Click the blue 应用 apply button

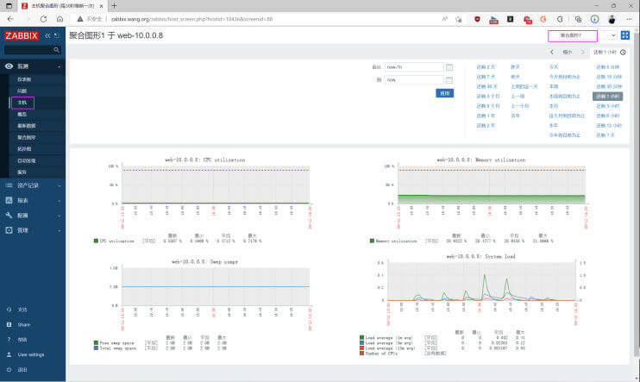pos(444,93)
